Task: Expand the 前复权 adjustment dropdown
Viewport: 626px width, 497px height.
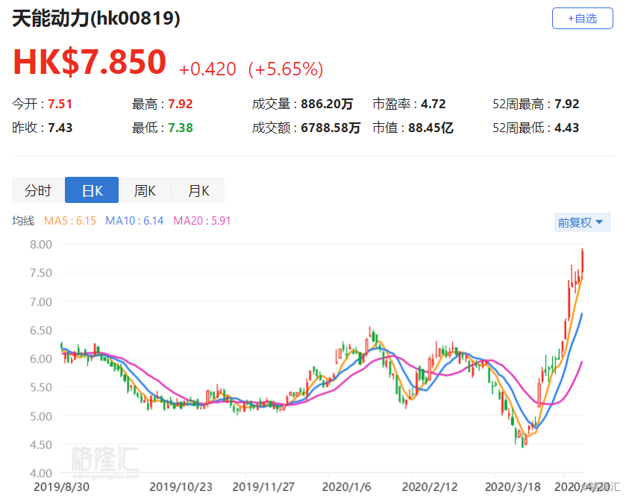Action: [582, 222]
